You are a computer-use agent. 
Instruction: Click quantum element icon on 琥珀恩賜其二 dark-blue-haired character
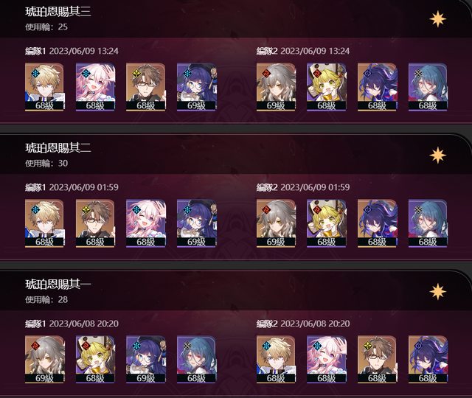click(368, 209)
